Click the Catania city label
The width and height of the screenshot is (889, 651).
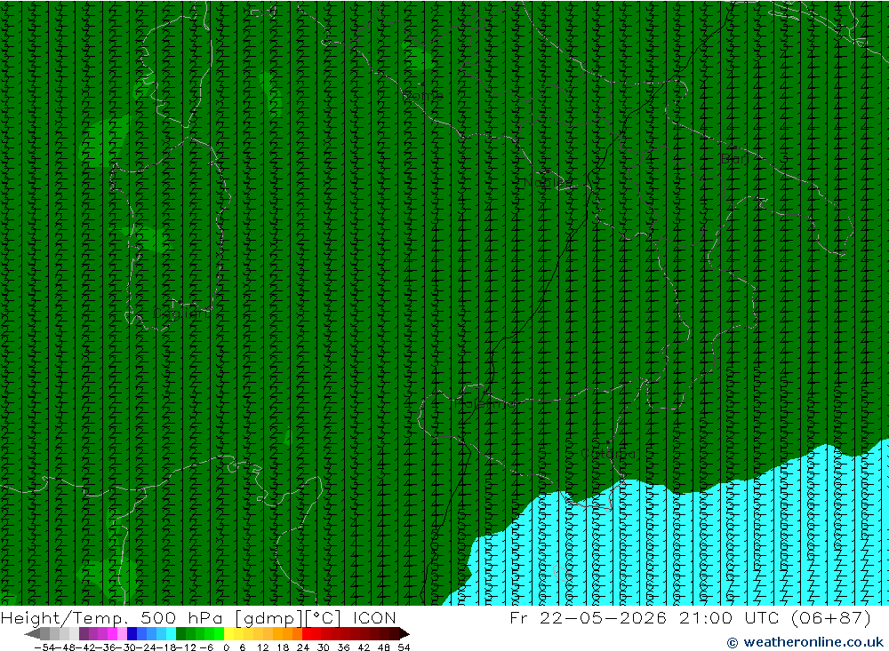coord(608,454)
